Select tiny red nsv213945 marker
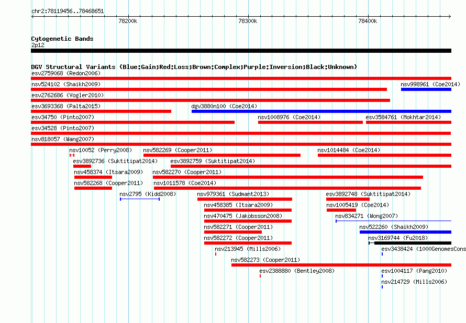Image resolution: width=466 pixels, height=323 pixels. coord(216,254)
